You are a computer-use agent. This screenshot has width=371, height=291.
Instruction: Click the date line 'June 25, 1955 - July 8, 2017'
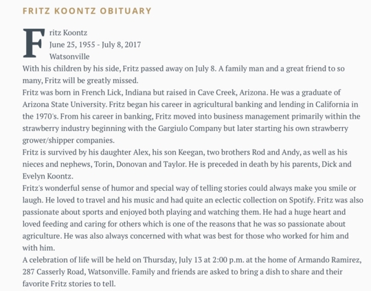coord(95,45)
